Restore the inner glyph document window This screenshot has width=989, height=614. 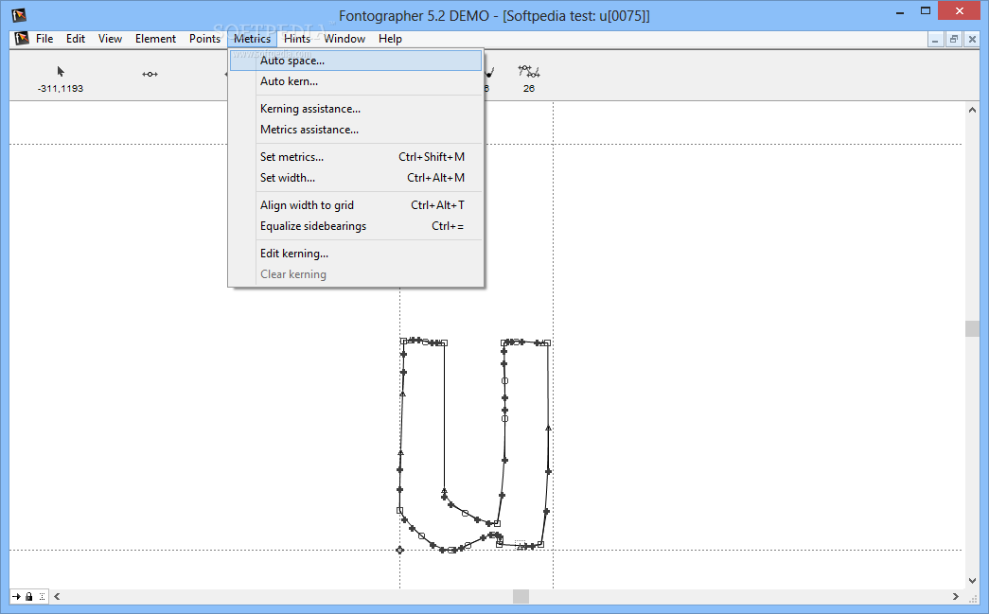tap(954, 39)
